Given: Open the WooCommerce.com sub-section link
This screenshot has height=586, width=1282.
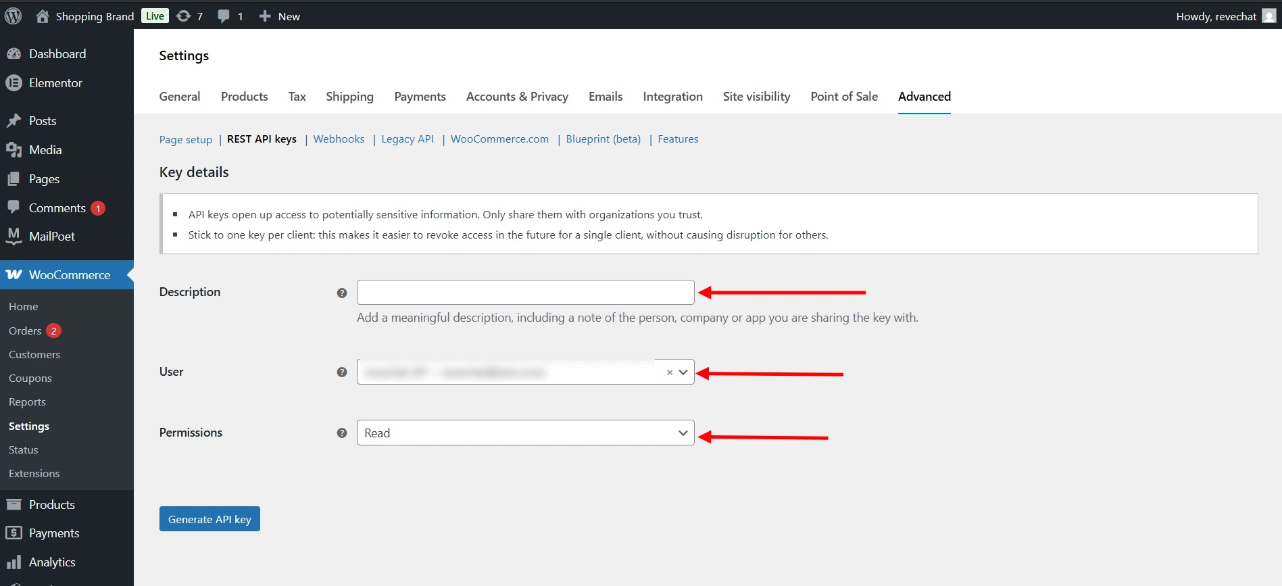Looking at the screenshot, I should coord(499,139).
